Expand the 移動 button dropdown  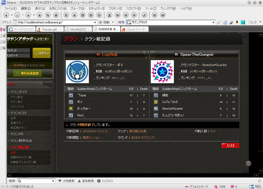click(113, 22)
